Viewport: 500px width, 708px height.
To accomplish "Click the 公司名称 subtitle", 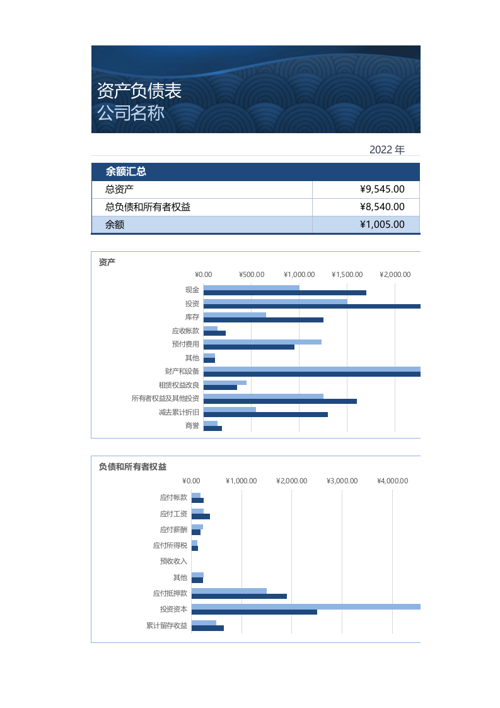I will click(131, 113).
